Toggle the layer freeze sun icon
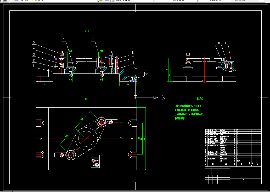Screen dimensions: 270x192 pyautogui.click(x=26, y=1)
